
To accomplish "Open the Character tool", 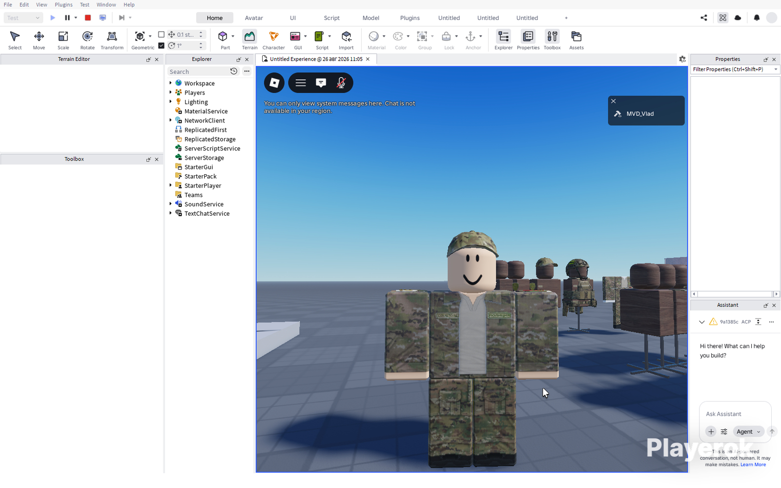I will tap(273, 40).
